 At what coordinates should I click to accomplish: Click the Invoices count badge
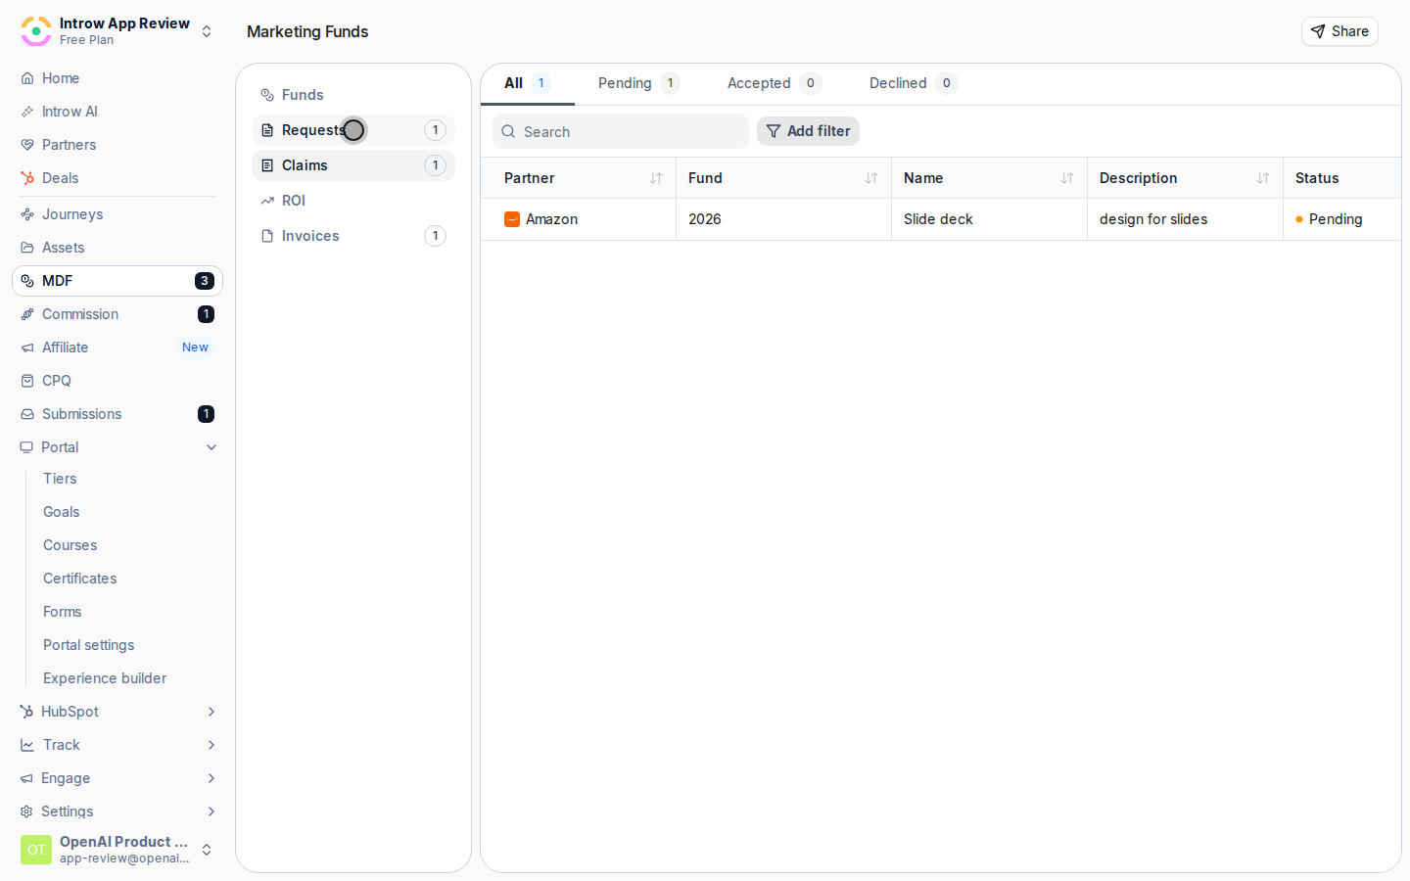pyautogui.click(x=435, y=236)
